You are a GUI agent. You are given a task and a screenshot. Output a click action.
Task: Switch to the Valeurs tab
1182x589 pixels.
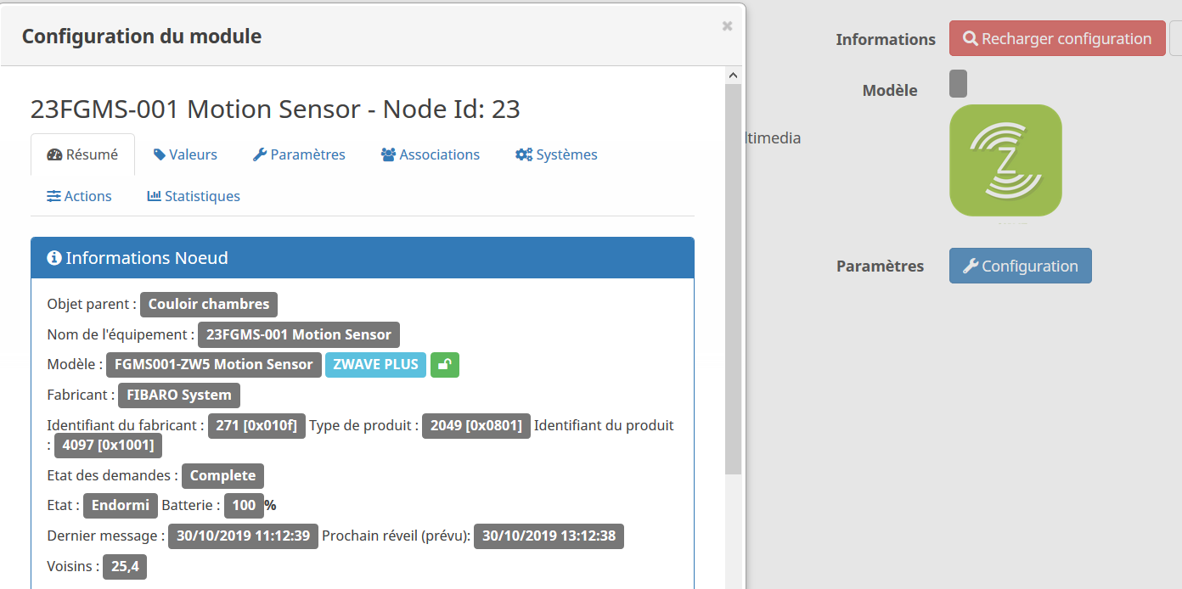point(185,154)
